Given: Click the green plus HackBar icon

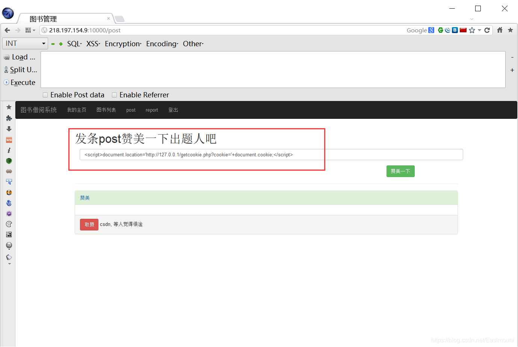Looking at the screenshot, I should click(x=61, y=44).
